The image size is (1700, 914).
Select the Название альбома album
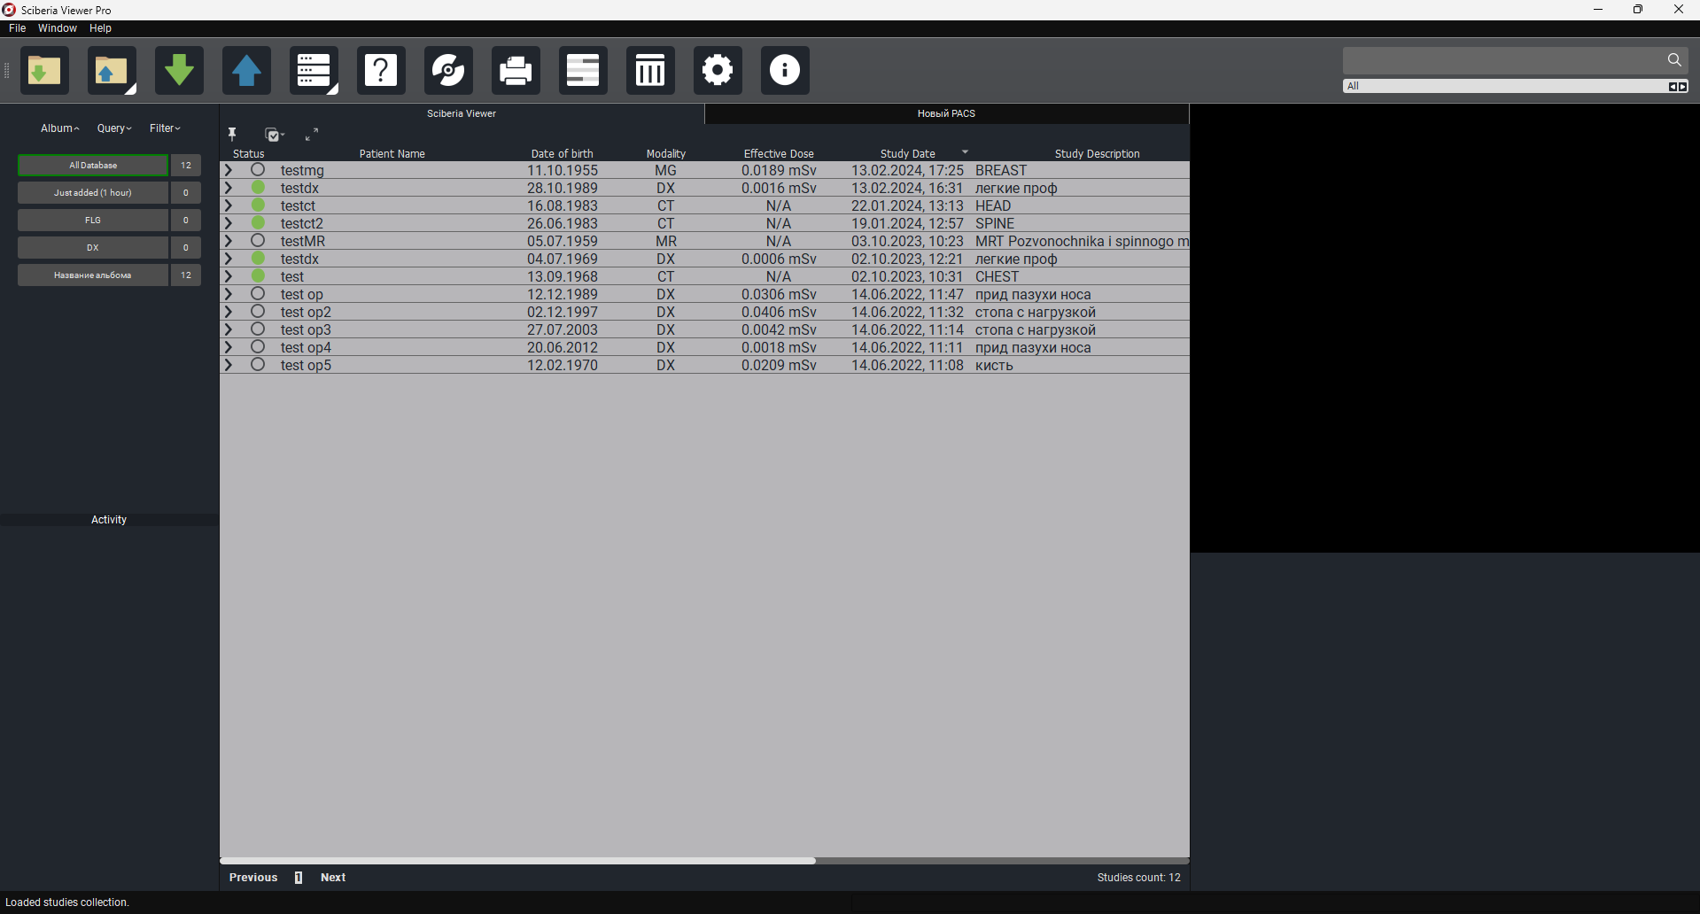[x=93, y=275]
